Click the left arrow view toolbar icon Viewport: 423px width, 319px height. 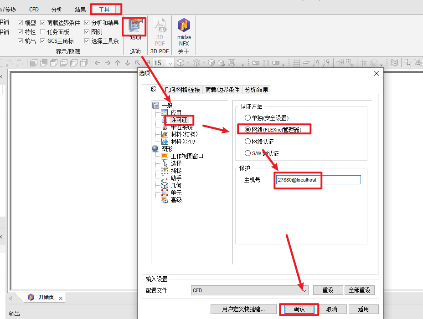98,63
